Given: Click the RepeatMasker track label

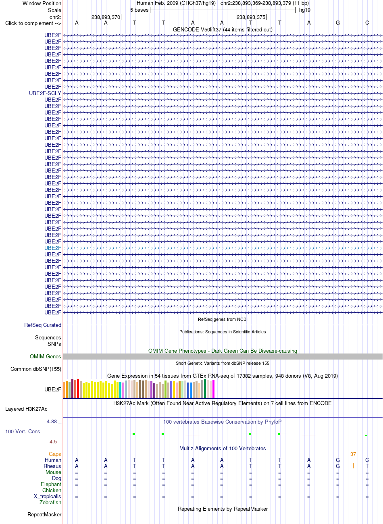Looking at the screenshot, I should click(x=44, y=514).
